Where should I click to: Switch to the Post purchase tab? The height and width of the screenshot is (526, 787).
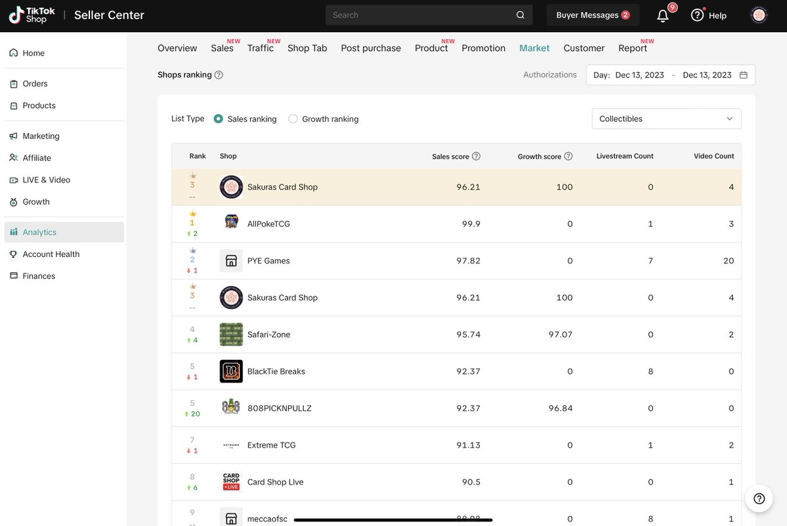(371, 48)
